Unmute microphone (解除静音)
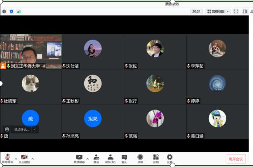 pyautogui.click(x=8, y=159)
